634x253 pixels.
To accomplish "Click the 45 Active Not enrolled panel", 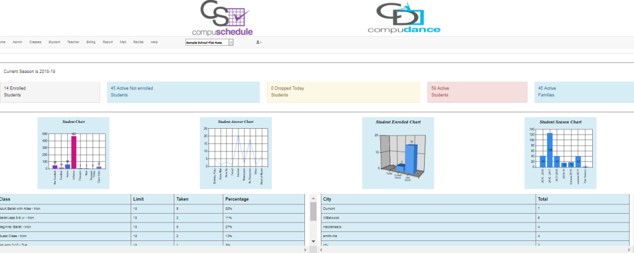I will click(x=183, y=92).
